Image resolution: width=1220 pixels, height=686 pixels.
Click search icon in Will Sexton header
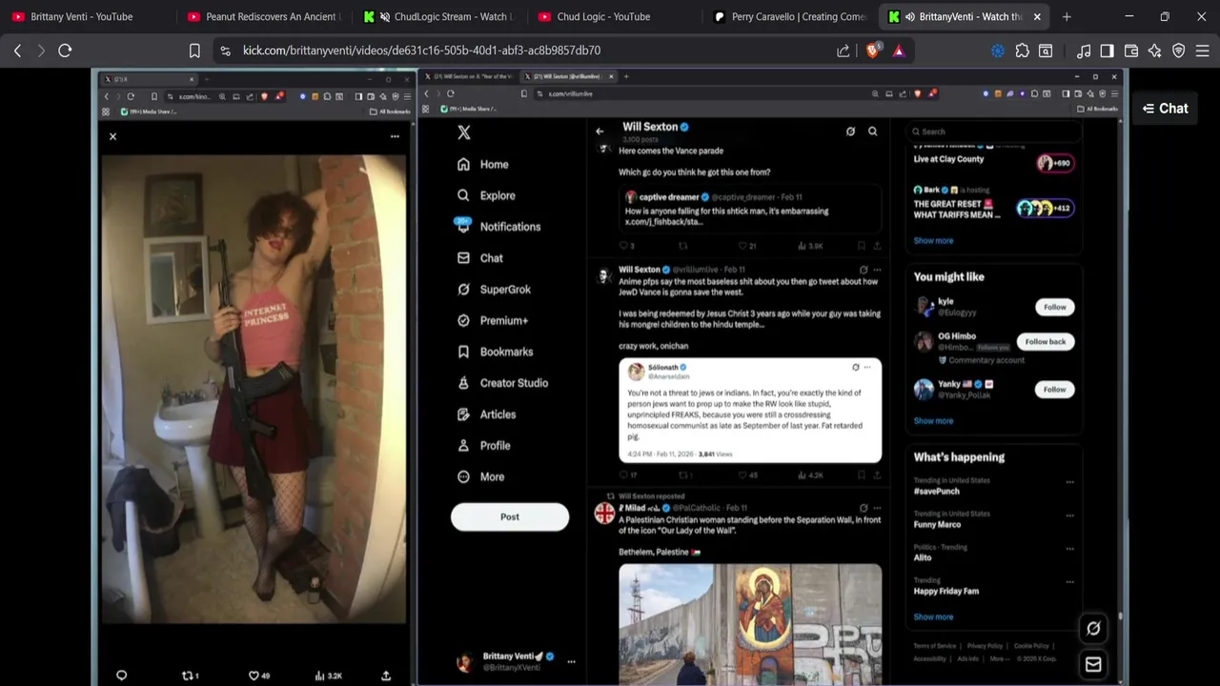point(872,131)
